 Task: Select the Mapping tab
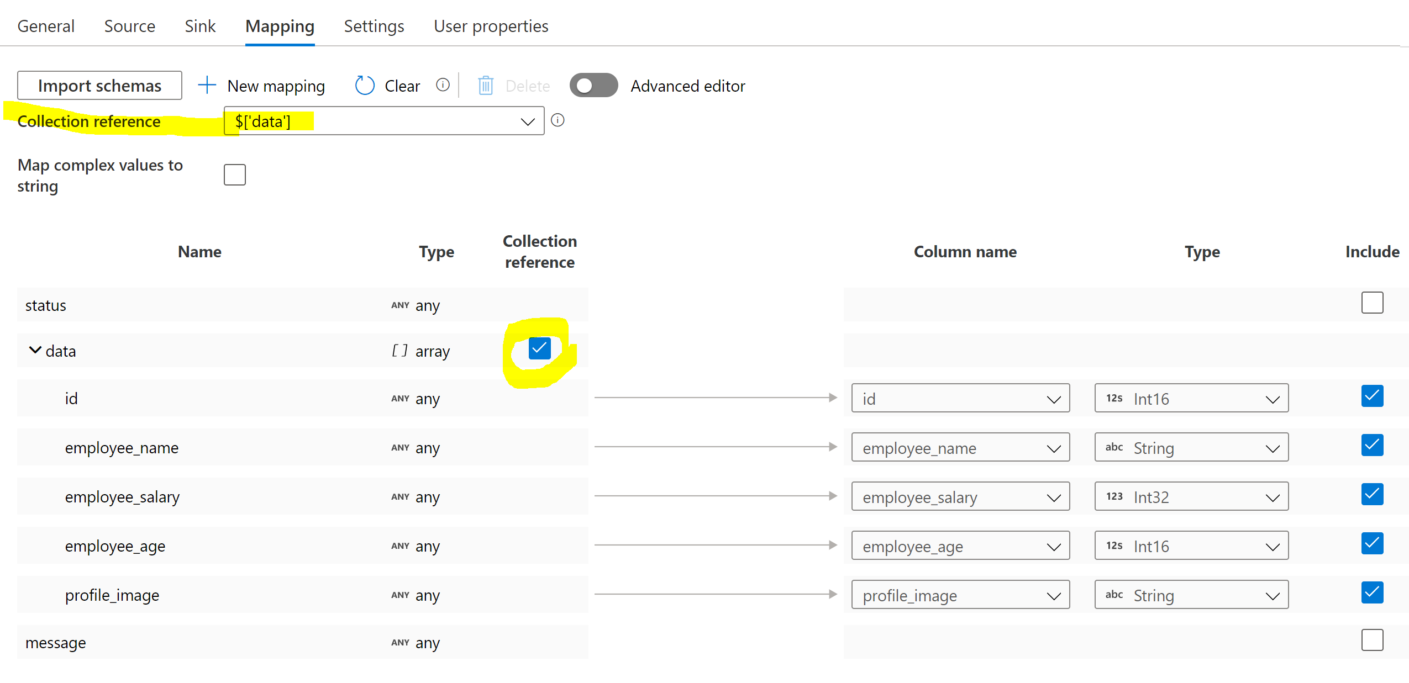pos(280,26)
